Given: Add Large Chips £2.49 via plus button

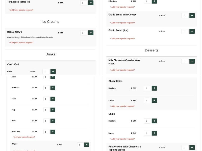Looking at the screenshot, I should pos(154,133).
